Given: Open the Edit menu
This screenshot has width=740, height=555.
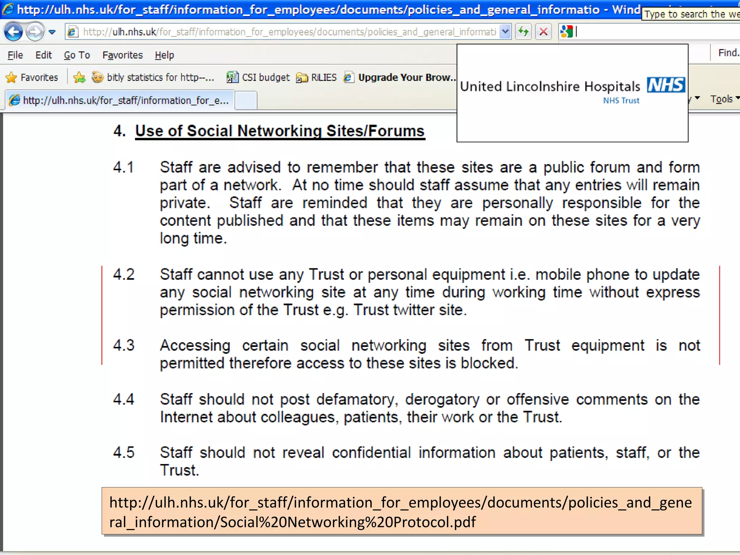Looking at the screenshot, I should point(43,55).
